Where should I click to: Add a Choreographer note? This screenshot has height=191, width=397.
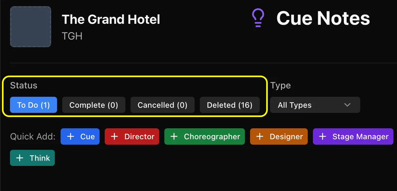point(205,137)
